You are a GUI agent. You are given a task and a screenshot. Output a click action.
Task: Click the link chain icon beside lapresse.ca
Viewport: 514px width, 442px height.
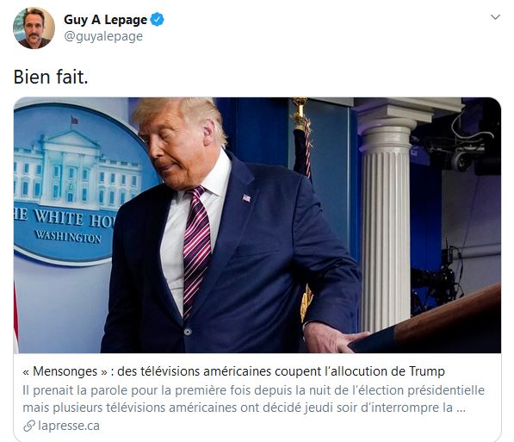29,426
